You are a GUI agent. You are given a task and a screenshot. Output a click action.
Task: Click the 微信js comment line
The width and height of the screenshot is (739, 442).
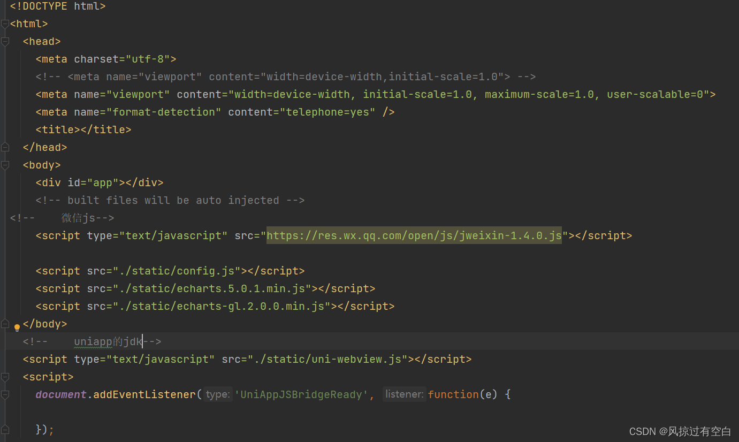pyautogui.click(x=62, y=218)
